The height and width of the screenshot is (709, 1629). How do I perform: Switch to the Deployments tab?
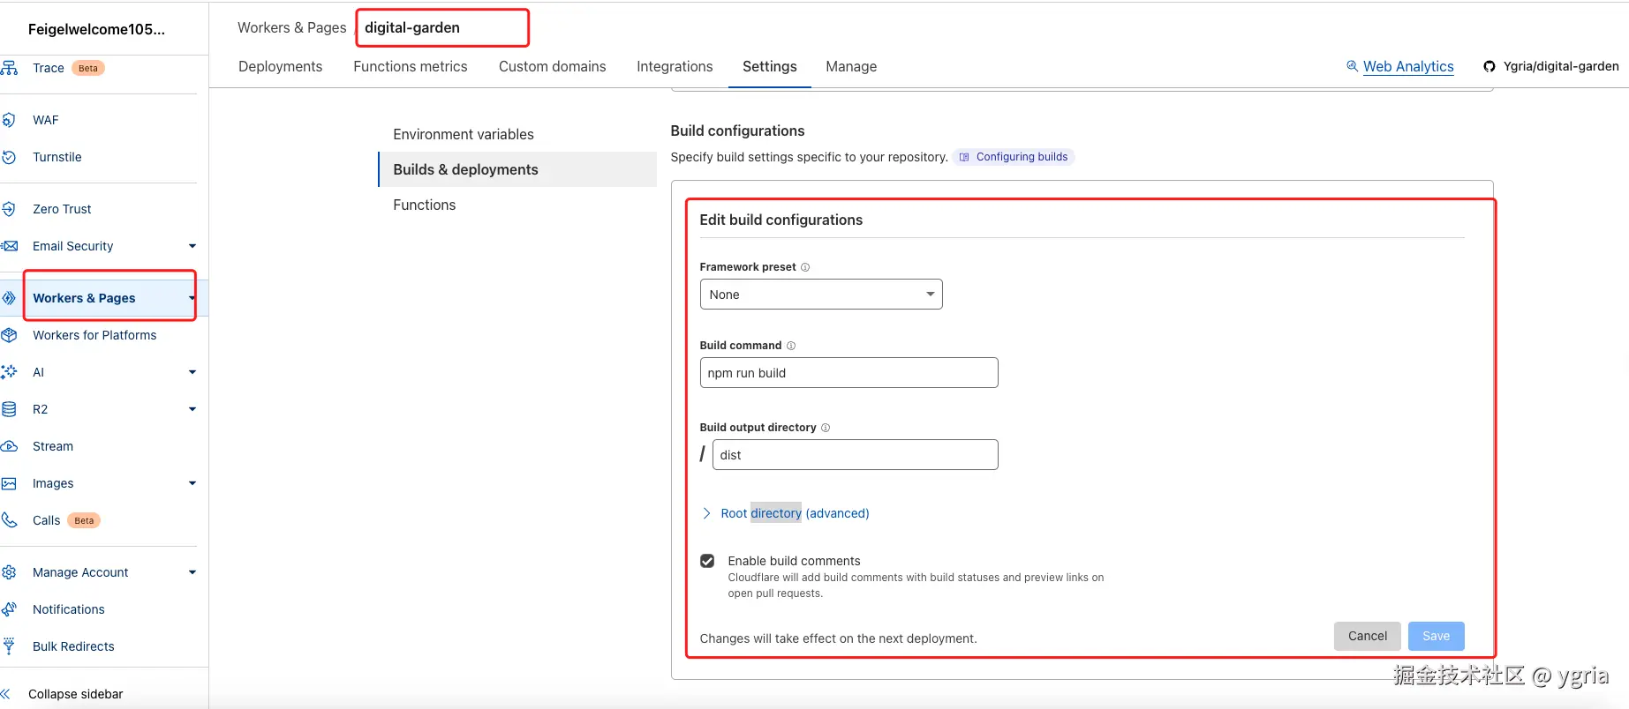280,66
